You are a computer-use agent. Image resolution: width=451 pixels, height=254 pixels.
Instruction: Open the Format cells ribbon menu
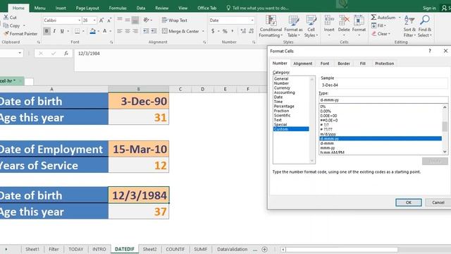359,25
